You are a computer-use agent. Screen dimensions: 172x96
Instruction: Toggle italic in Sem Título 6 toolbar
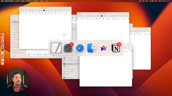point(109,16)
